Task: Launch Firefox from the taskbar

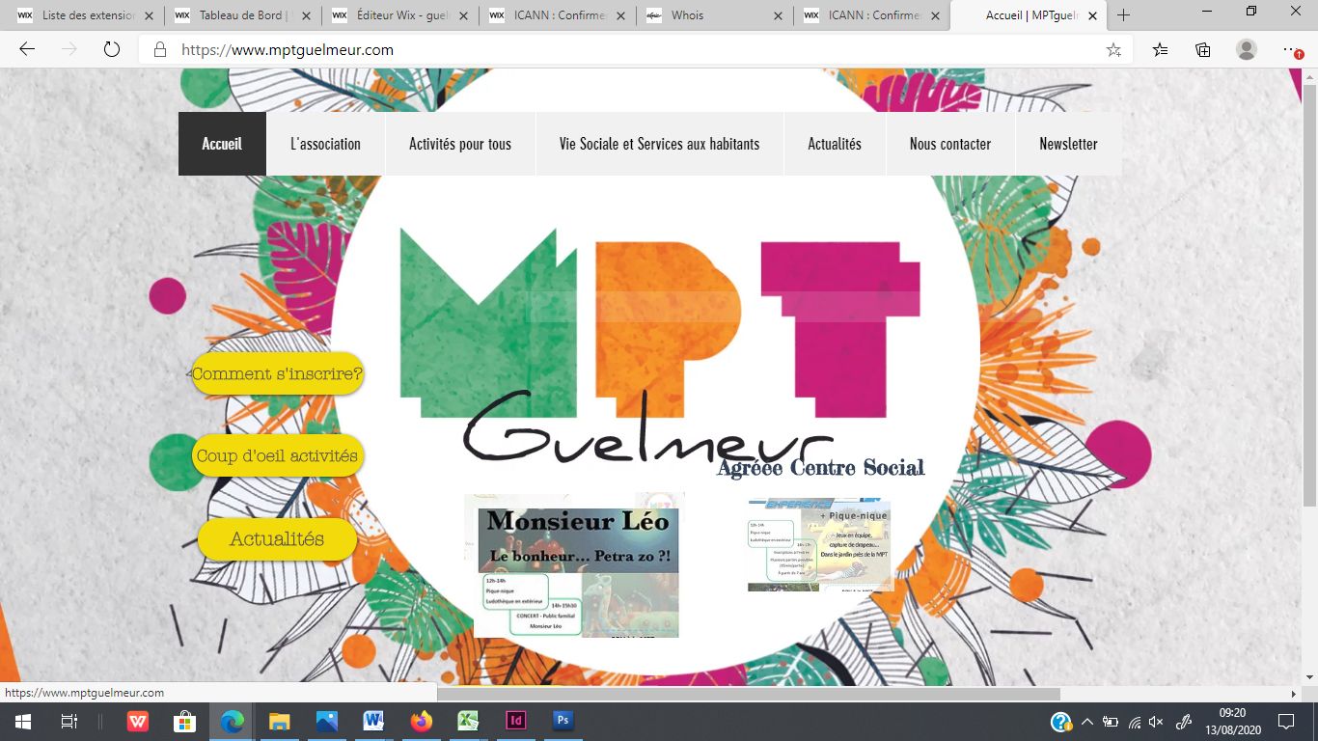Action: (421, 722)
